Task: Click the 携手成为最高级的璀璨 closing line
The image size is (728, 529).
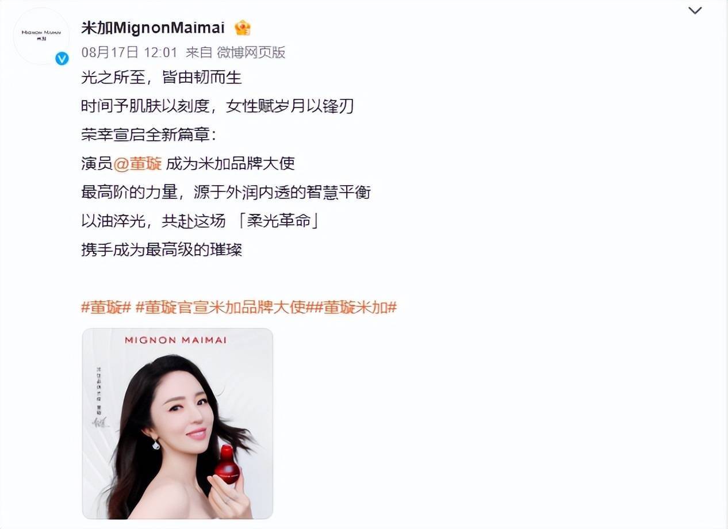Action: [162, 250]
